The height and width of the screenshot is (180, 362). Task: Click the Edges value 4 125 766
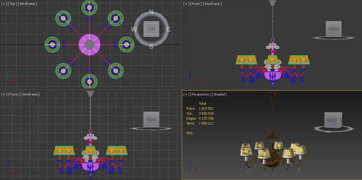click(x=206, y=118)
